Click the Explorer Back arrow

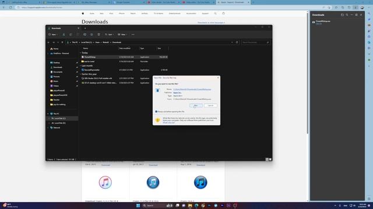tap(48, 42)
